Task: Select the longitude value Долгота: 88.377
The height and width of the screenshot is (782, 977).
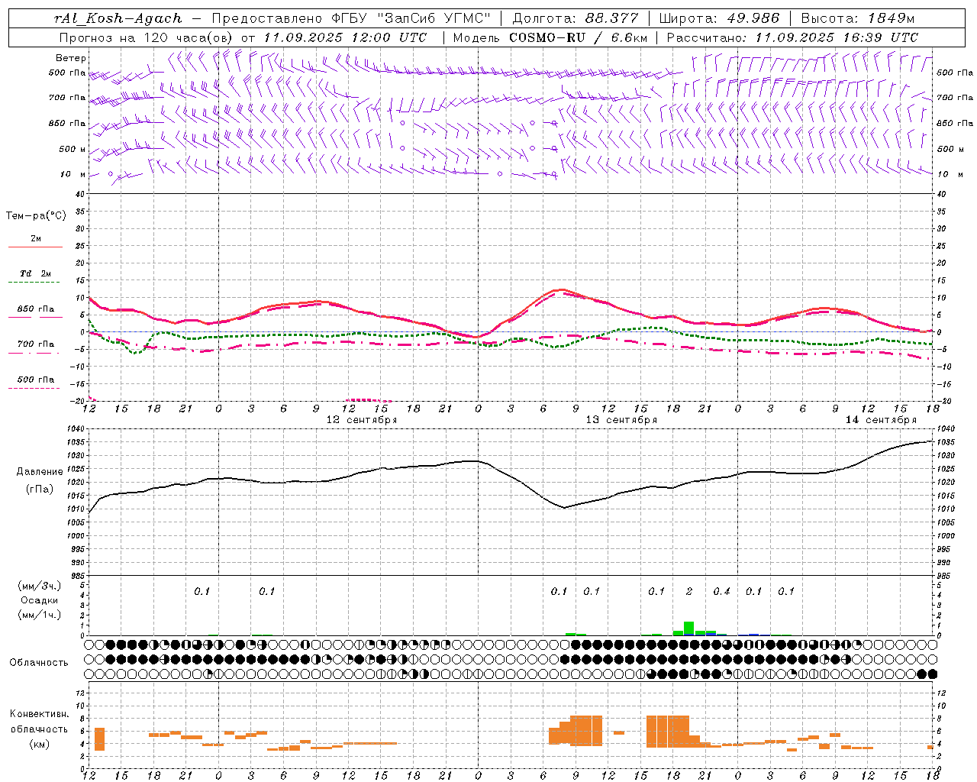Action: [x=576, y=18]
